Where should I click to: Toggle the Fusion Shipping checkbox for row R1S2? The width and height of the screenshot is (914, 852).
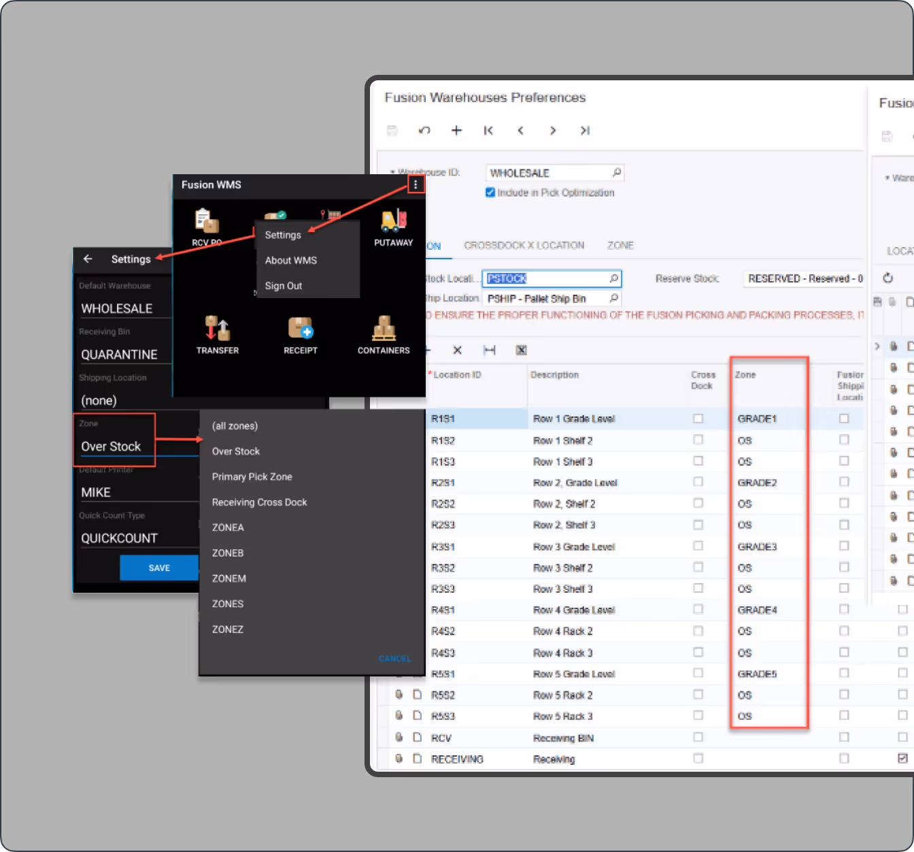844,440
